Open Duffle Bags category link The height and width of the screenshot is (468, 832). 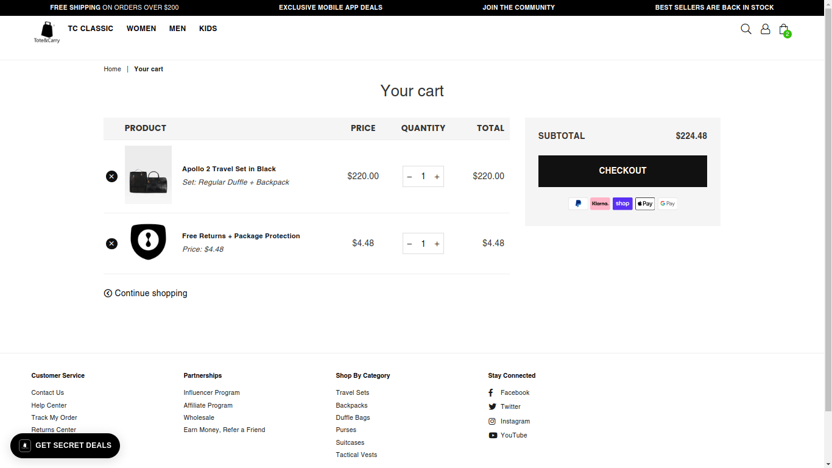pyautogui.click(x=353, y=417)
